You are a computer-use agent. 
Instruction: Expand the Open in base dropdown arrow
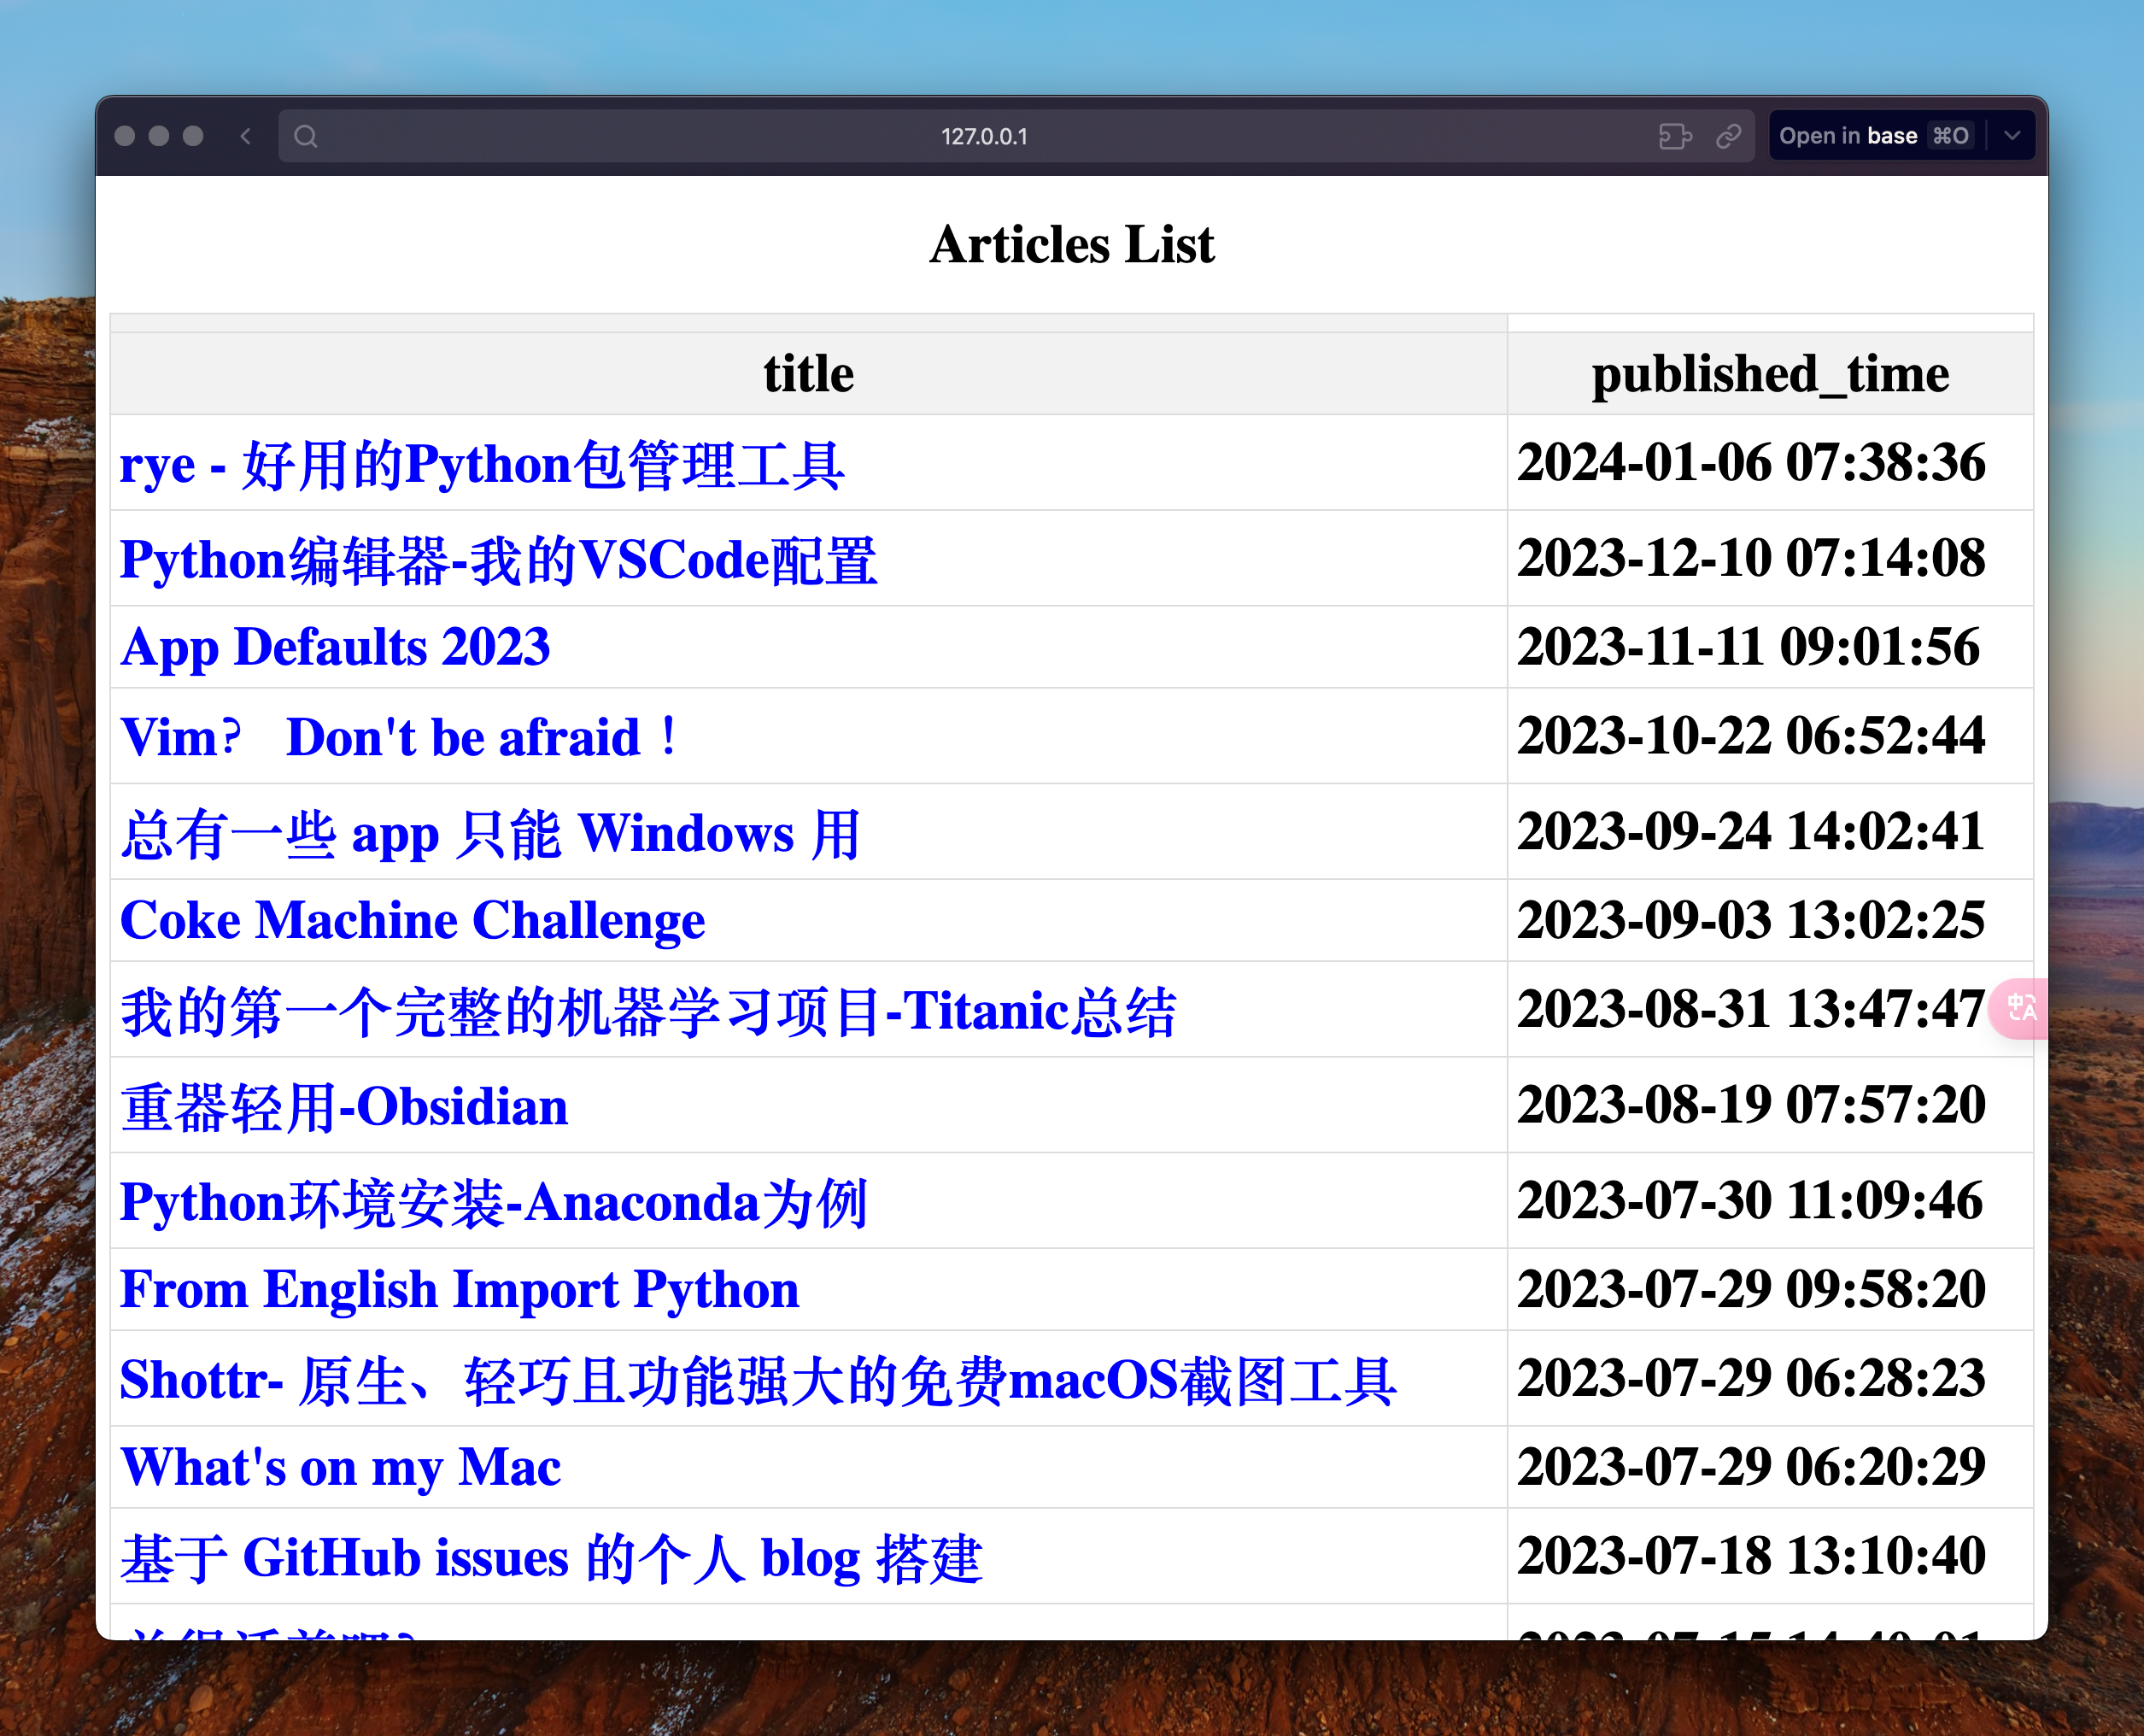2012,136
